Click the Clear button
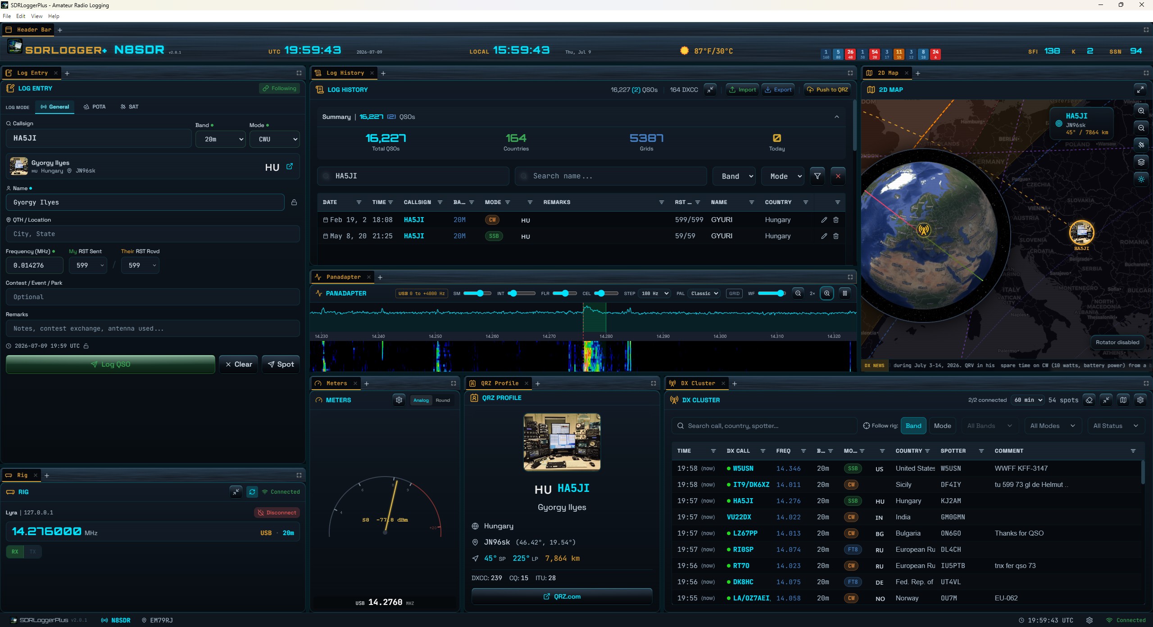Viewport: 1153px width, 627px height. pos(239,364)
